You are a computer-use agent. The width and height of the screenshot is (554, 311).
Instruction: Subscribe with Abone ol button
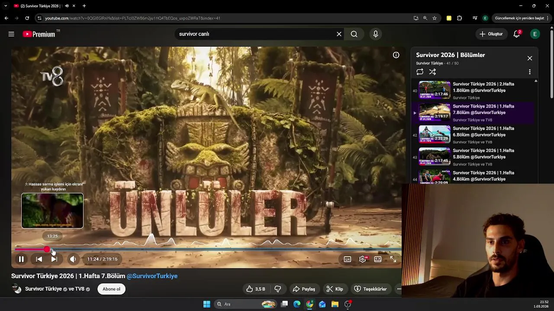tap(111, 289)
